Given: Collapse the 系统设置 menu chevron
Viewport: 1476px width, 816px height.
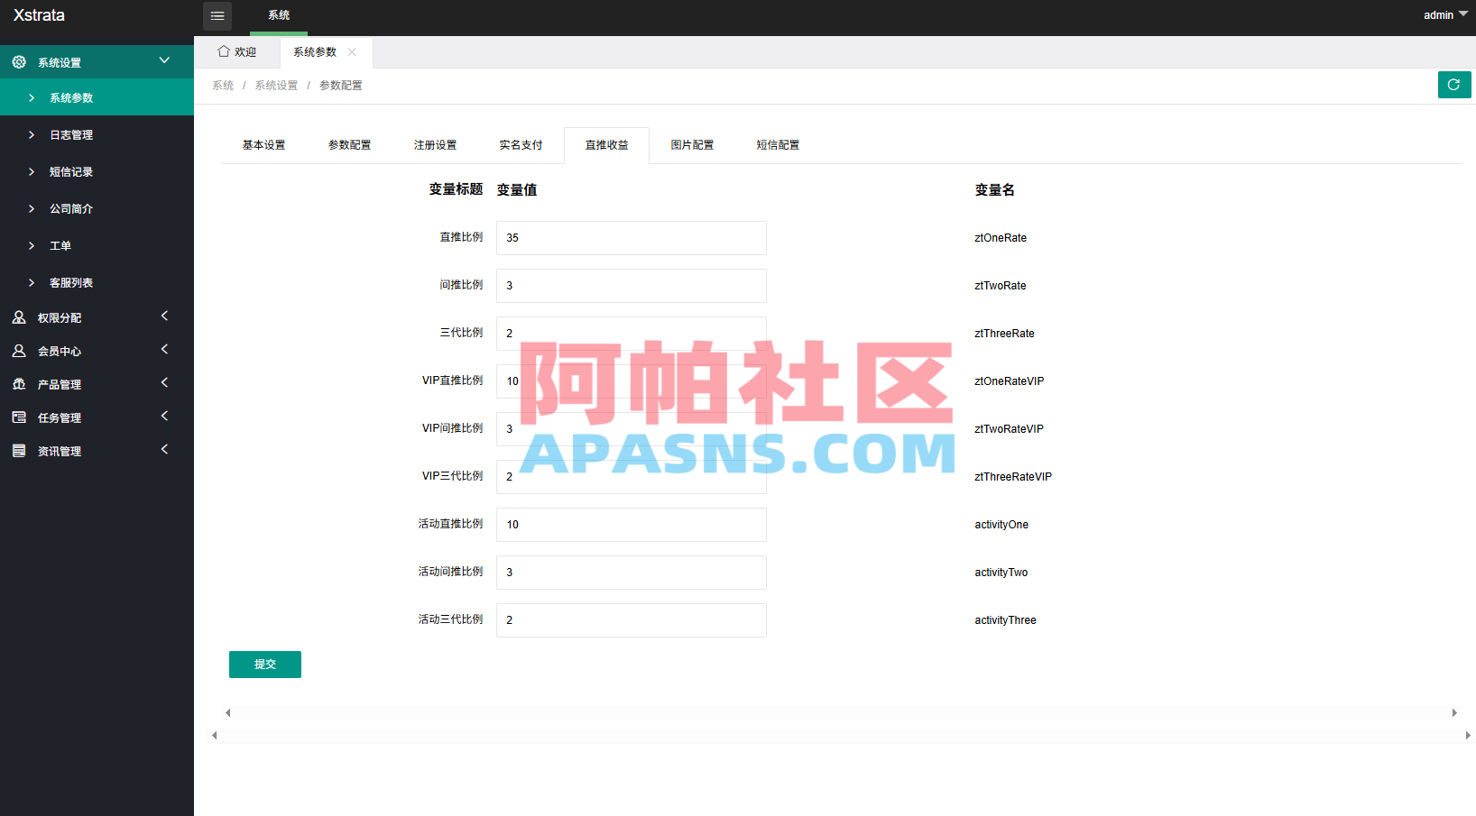Looking at the screenshot, I should click(164, 60).
